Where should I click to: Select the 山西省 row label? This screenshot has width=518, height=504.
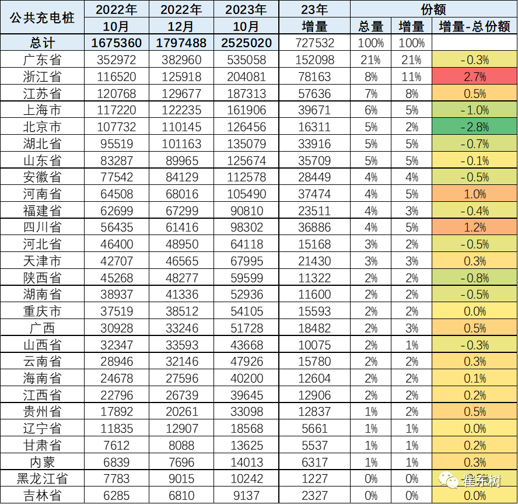point(42,345)
